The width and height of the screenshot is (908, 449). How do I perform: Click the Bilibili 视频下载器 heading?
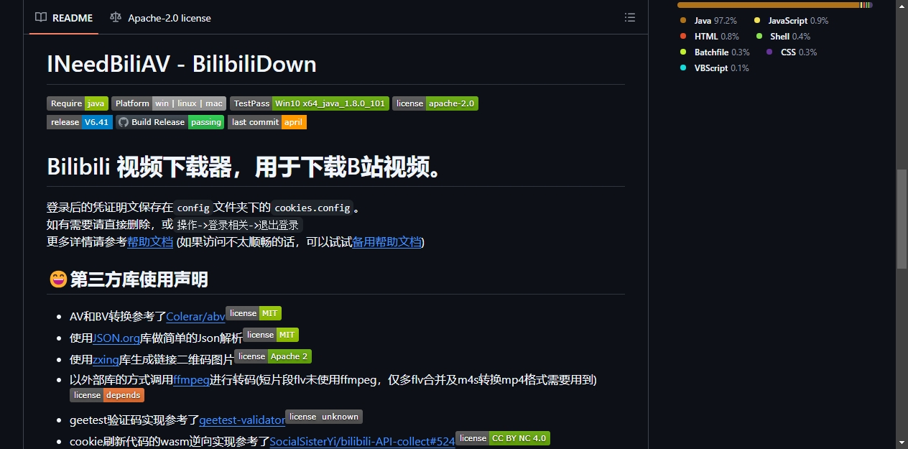[x=245, y=167]
